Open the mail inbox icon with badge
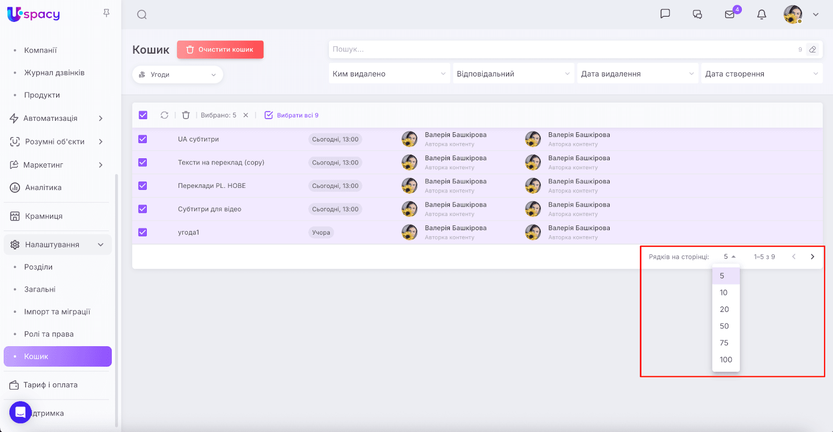 click(x=730, y=14)
